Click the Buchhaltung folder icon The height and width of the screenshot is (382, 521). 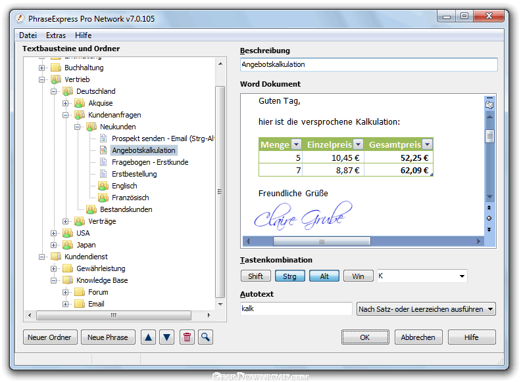(56, 68)
